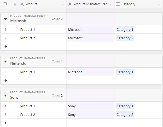Click the Category 1 tag in Nintendo row

(x=125, y=72)
